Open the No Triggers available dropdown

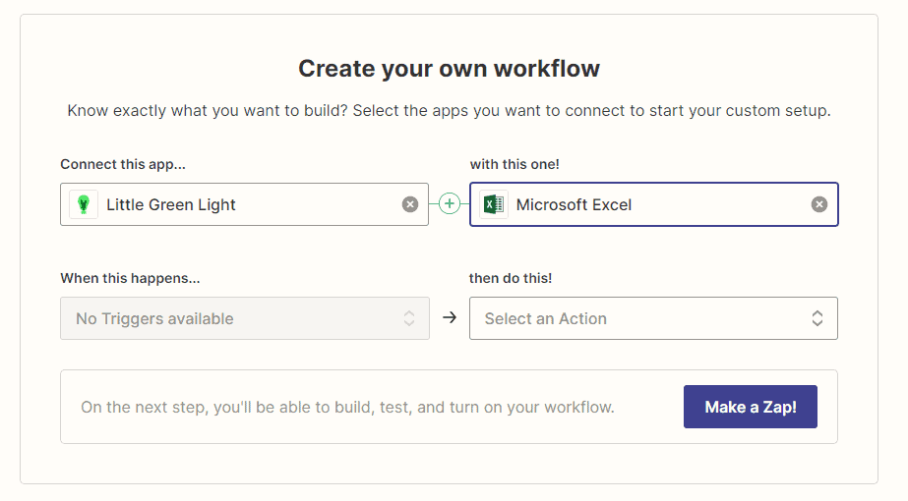(244, 318)
